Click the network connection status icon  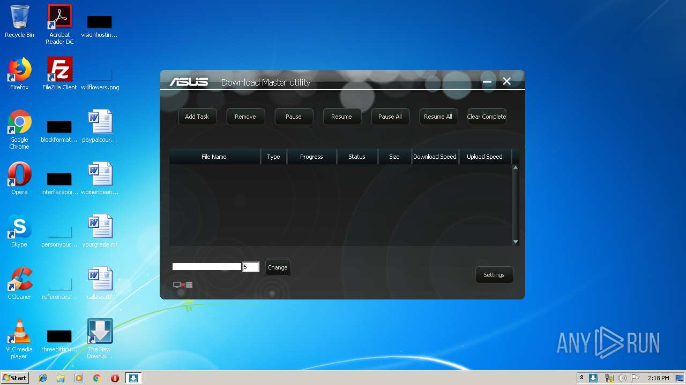[x=183, y=284]
